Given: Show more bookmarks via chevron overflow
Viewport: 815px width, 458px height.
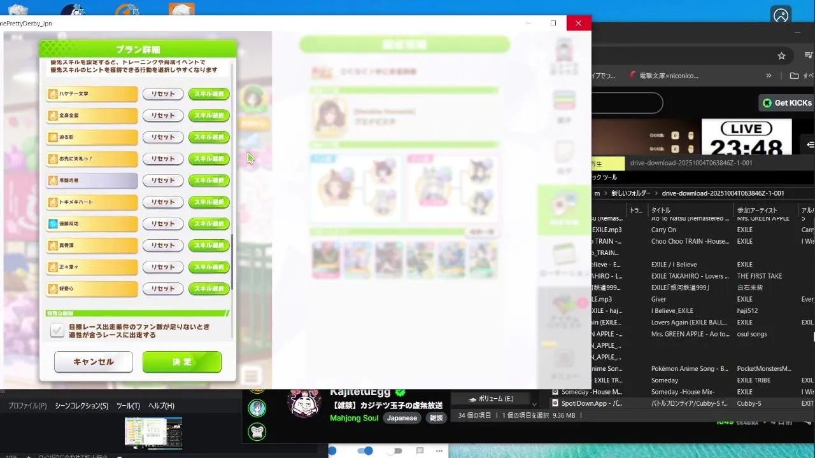Looking at the screenshot, I should (x=769, y=76).
